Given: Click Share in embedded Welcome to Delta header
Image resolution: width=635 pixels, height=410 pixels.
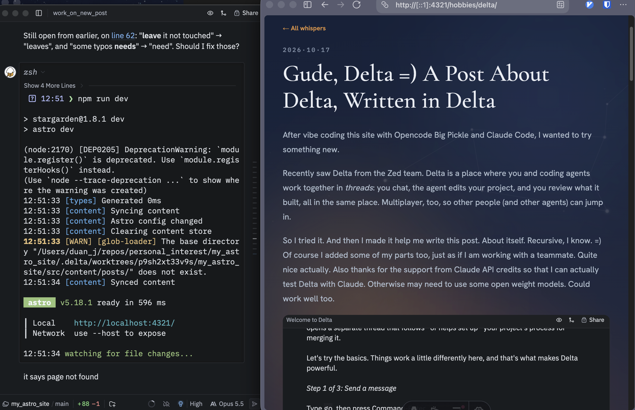Looking at the screenshot, I should (593, 320).
